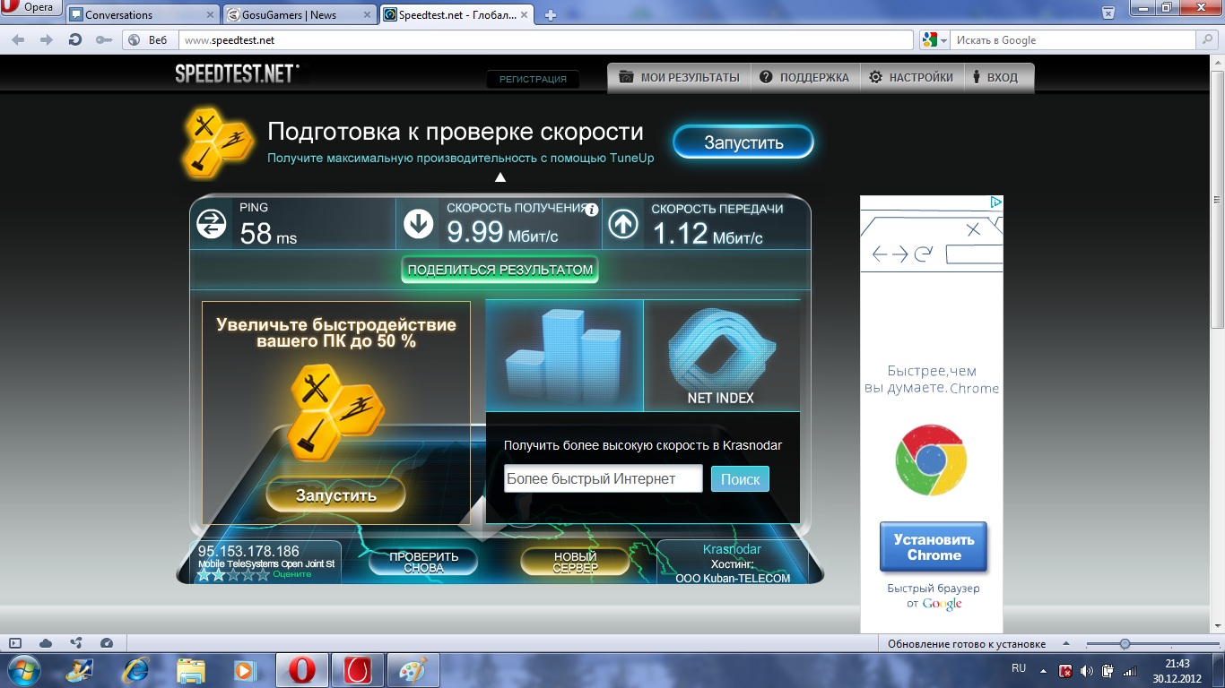Click the TuneUp performance text link
Screen dimensions: 1225x688
coord(461,159)
